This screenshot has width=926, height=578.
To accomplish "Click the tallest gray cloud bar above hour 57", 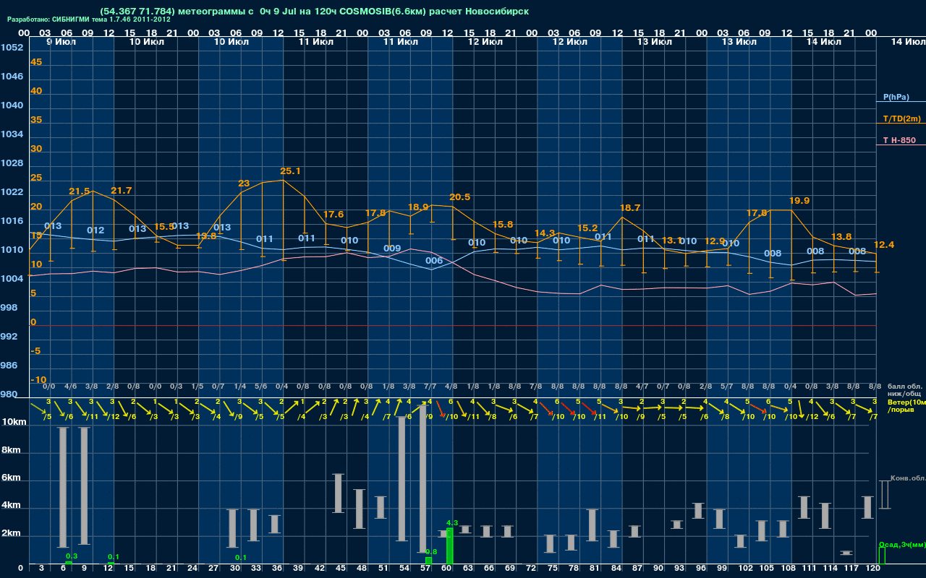I will 423,479.
